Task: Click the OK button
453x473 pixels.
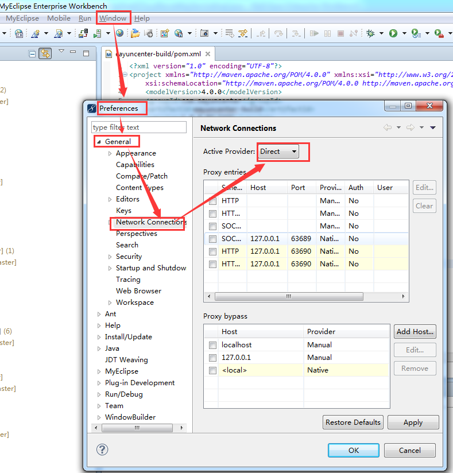Action: pos(354,451)
